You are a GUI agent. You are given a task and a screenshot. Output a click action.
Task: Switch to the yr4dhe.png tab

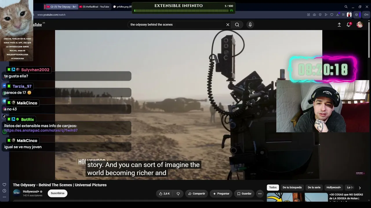(x=123, y=7)
